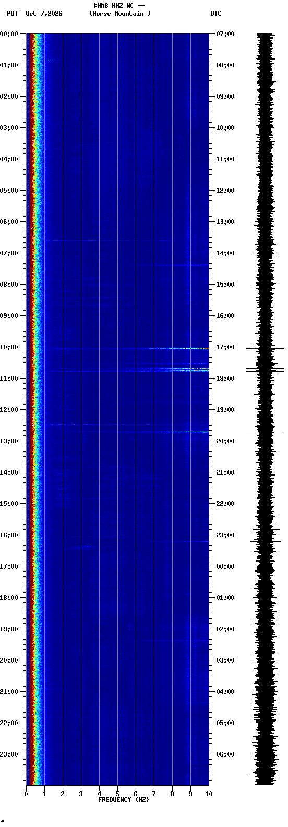Click the 0 Hz frequency tick label
This screenshot has height=827, width=288.
coord(26,794)
